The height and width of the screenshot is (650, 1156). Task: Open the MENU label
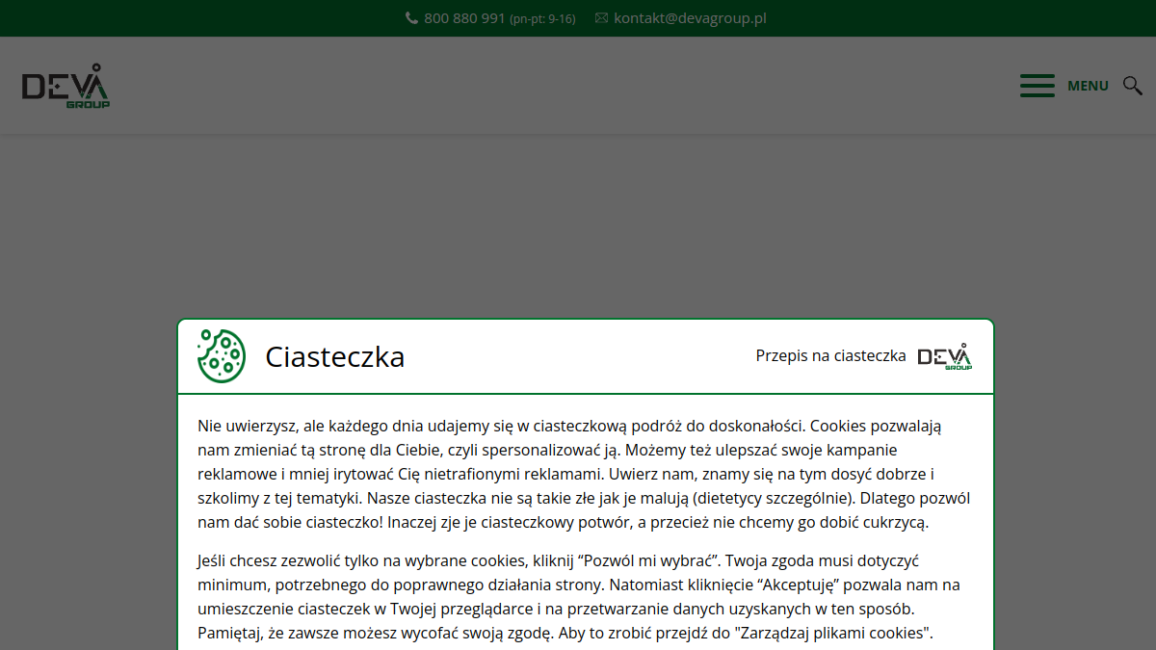[1088, 86]
